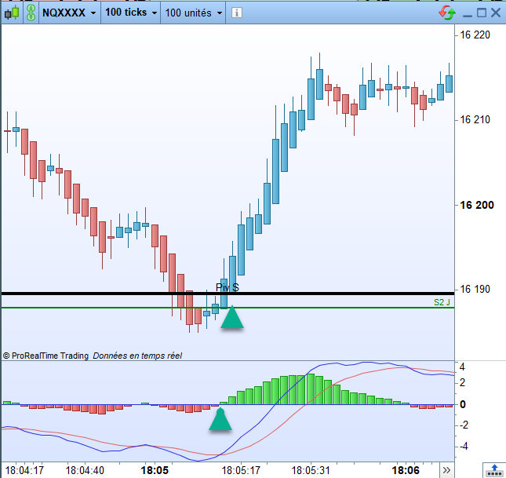
Task: Click the green chain link icon
Action: click(31, 13)
